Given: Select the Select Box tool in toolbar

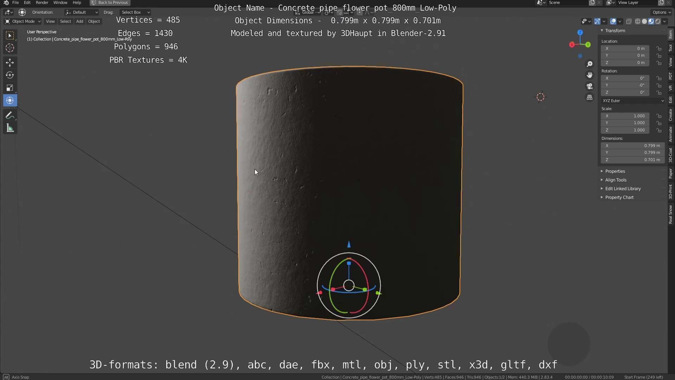Looking at the screenshot, I should (10, 35).
